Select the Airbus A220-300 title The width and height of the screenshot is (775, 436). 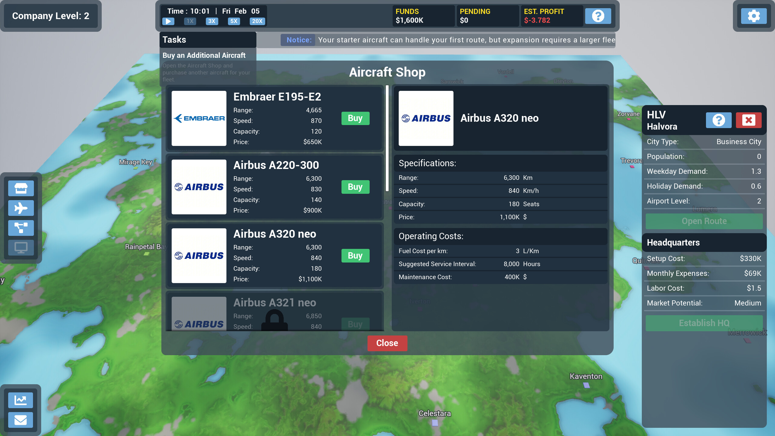[x=276, y=165]
